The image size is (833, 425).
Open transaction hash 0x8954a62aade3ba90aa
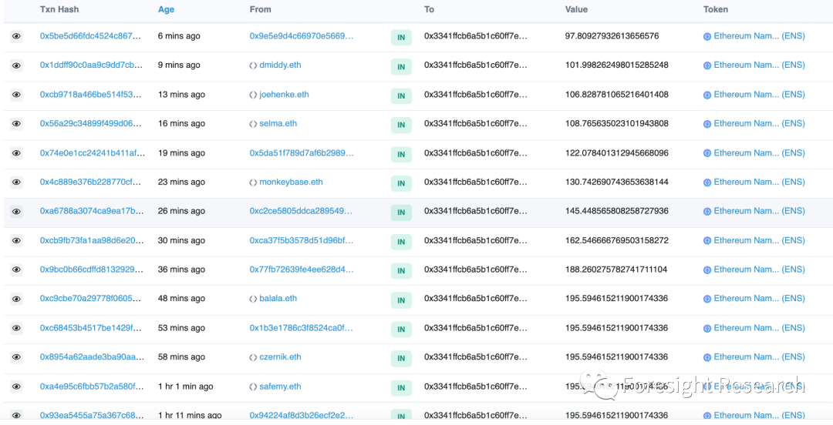click(x=91, y=356)
